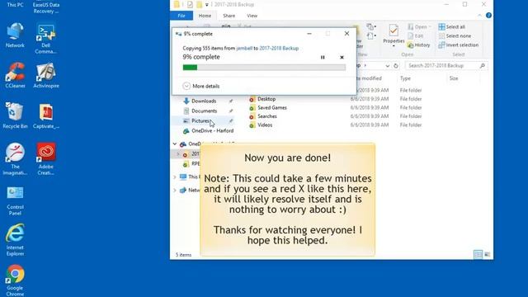The width and height of the screenshot is (528, 297).
Task: Switch to large icons view in status bar
Action: (x=488, y=255)
